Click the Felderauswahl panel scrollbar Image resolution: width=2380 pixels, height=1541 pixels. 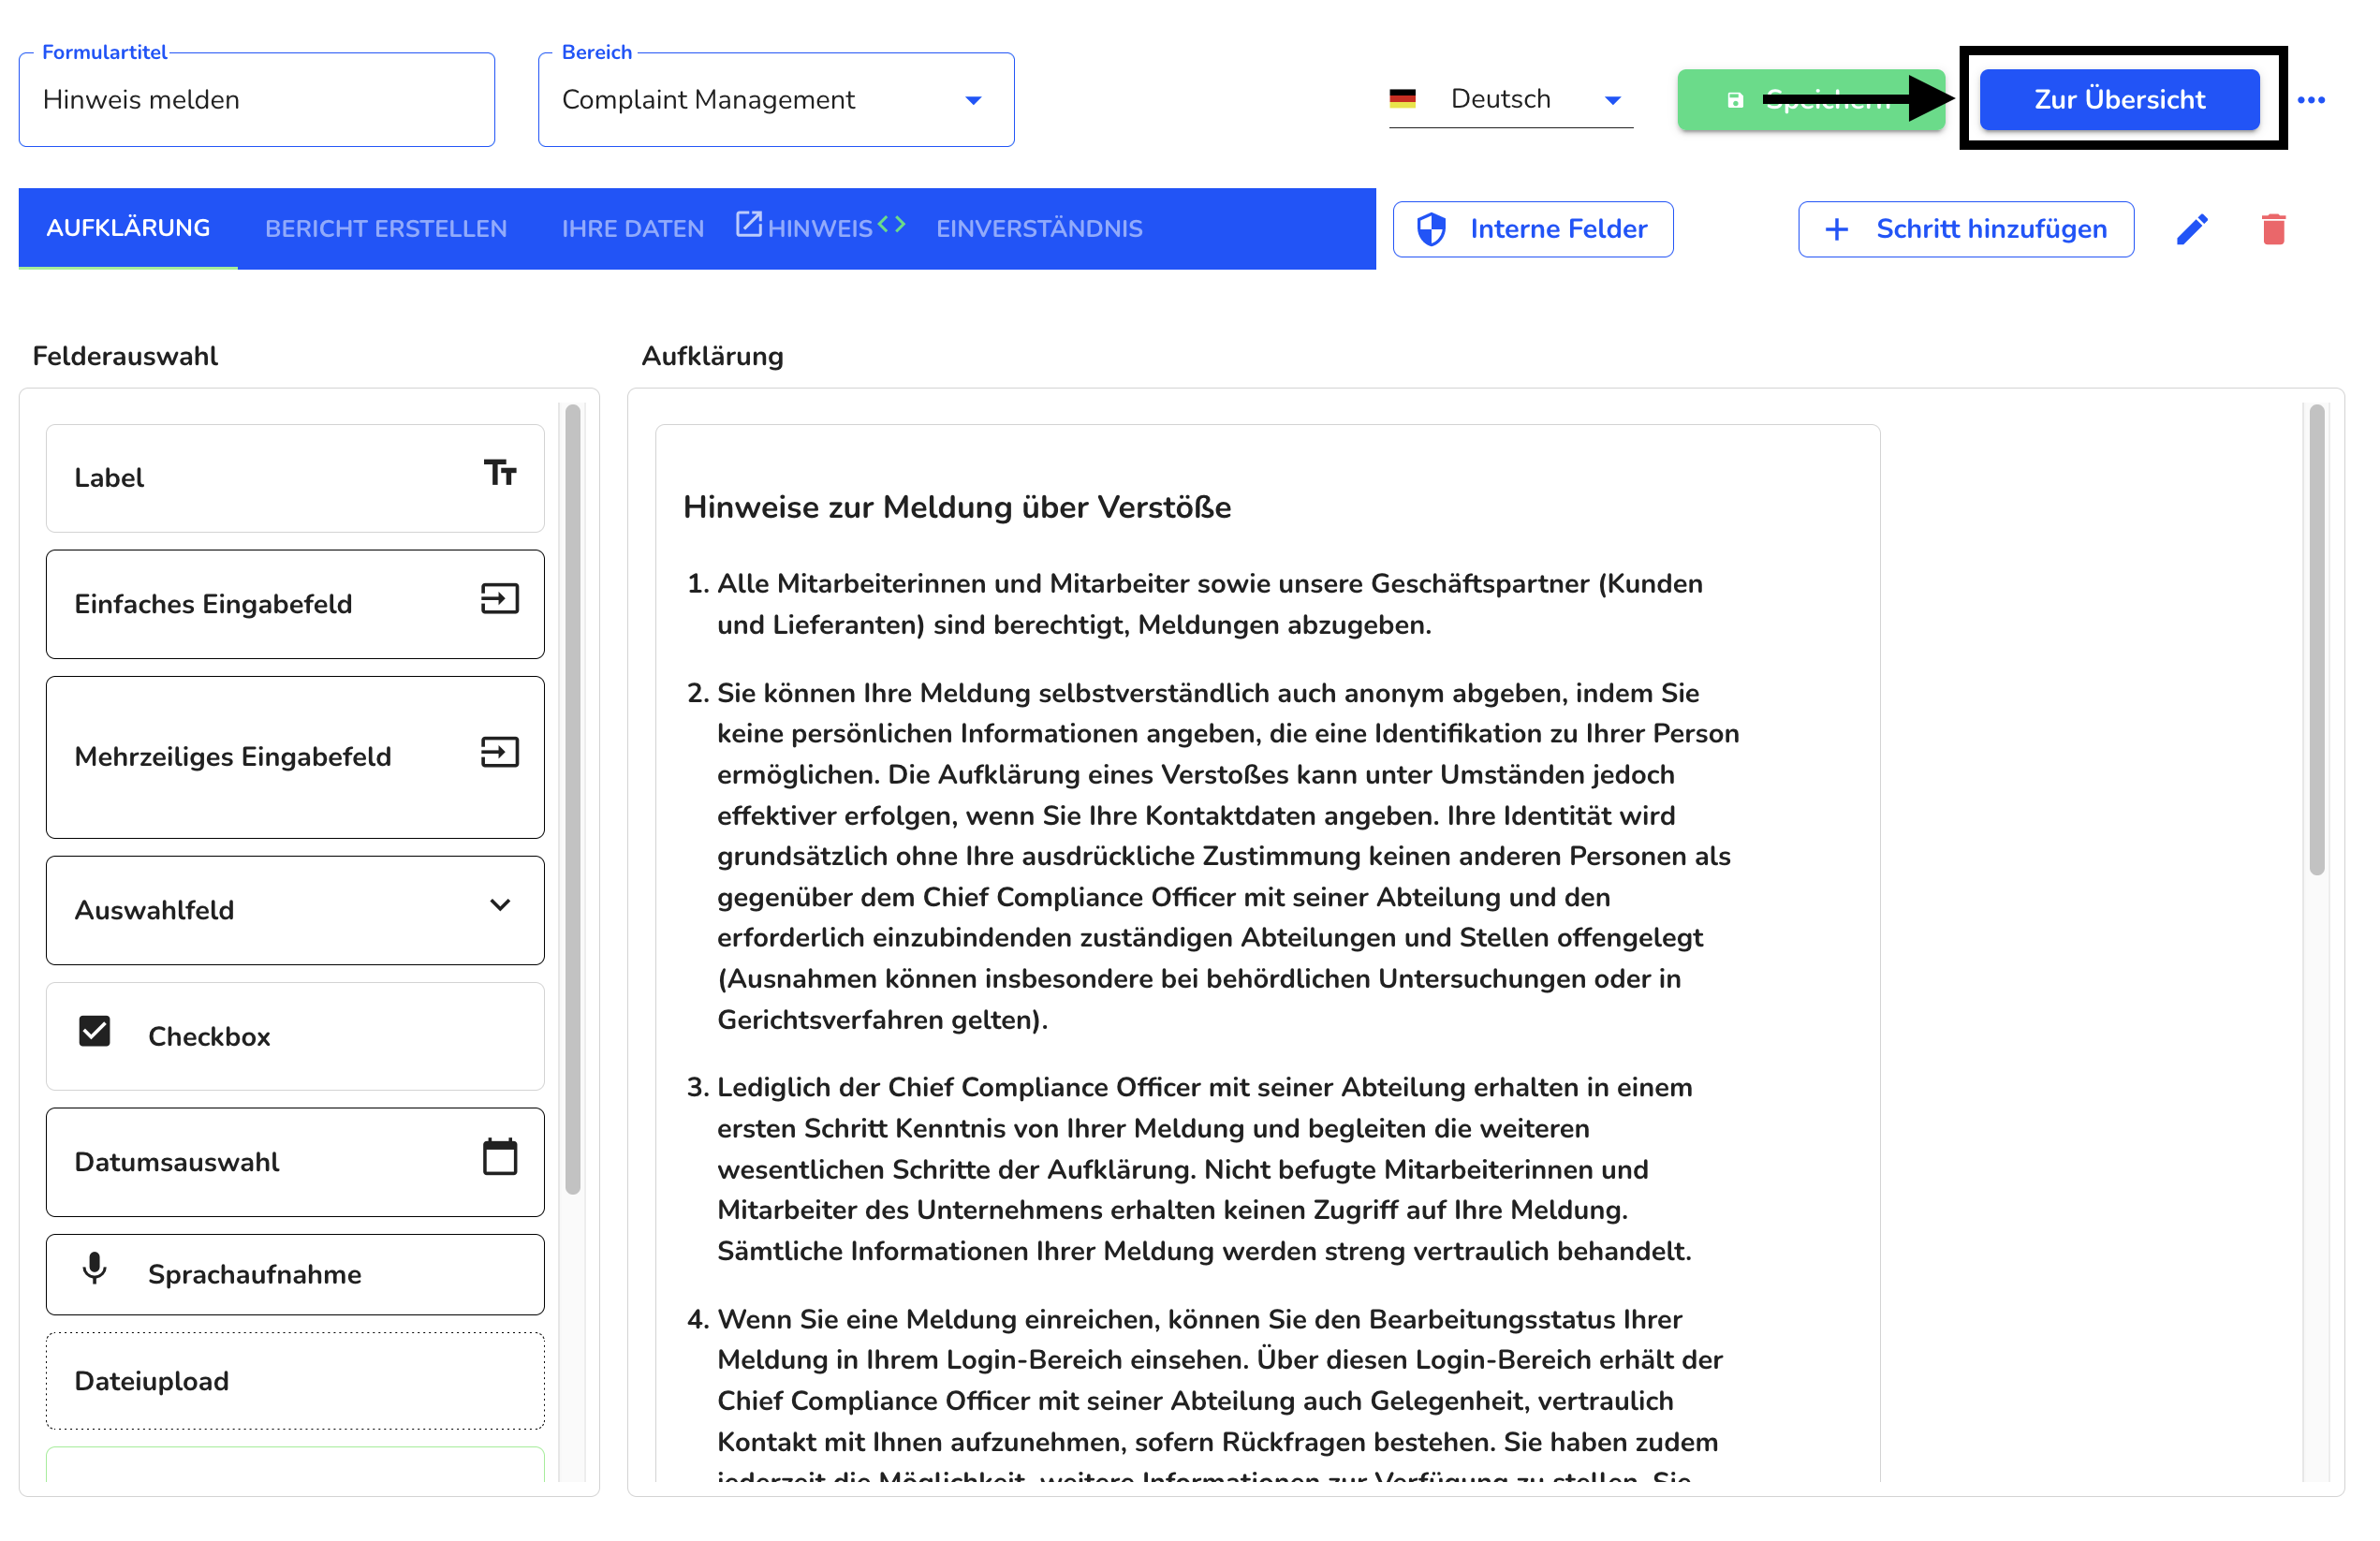click(573, 798)
